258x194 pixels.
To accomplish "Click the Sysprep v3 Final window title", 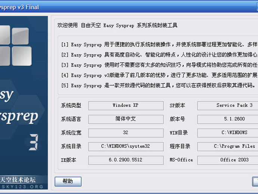I will click(x=19, y=7).
